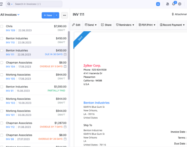Open the INV 104 link

click(x=10, y=66)
